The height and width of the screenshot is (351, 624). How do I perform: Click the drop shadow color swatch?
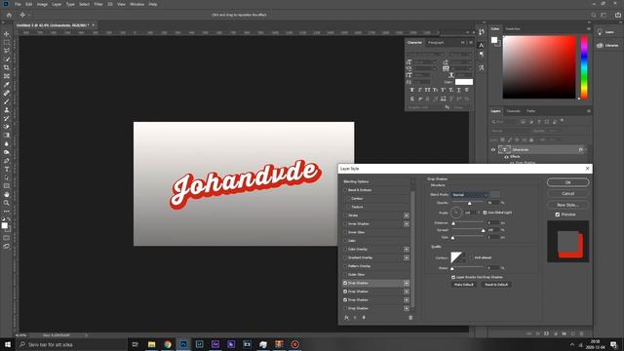495,195
